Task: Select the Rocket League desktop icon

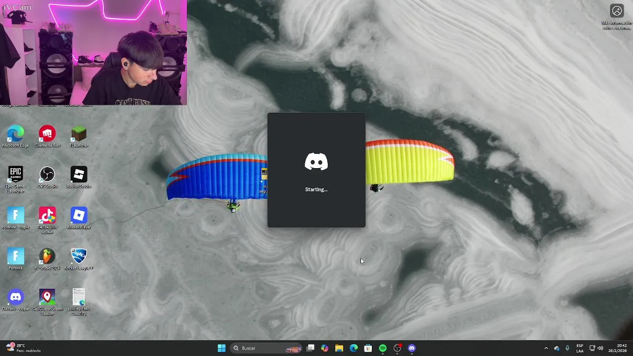Action: (79, 259)
